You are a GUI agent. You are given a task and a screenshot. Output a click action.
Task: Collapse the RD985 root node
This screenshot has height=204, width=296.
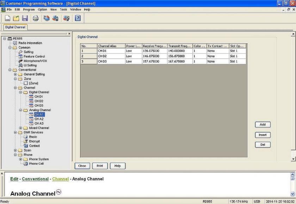[x=5, y=39]
